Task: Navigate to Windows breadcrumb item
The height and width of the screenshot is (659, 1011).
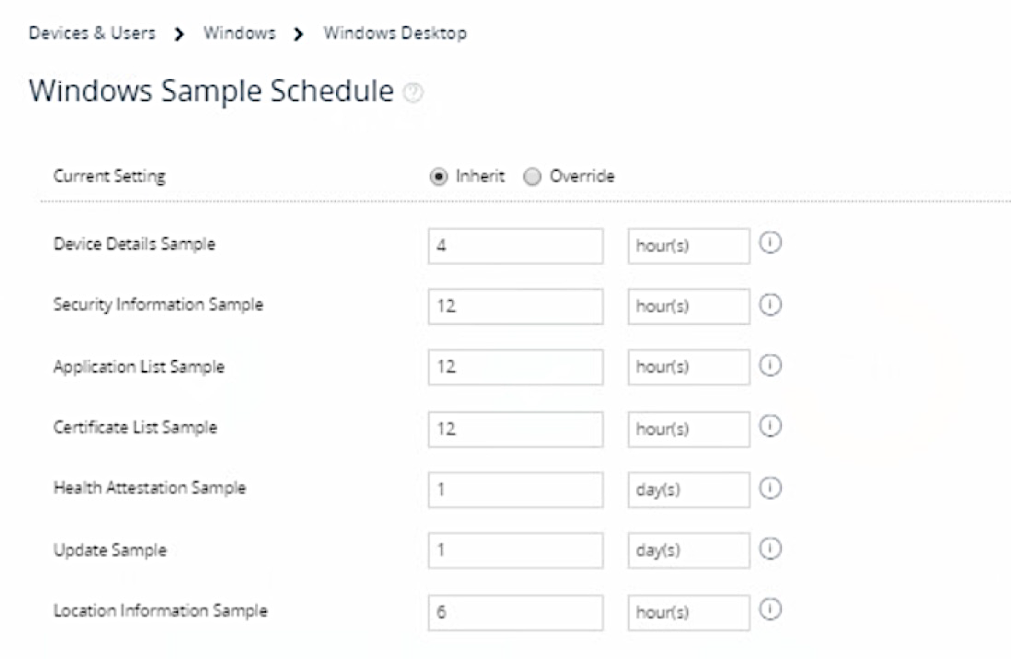Action: (x=239, y=33)
